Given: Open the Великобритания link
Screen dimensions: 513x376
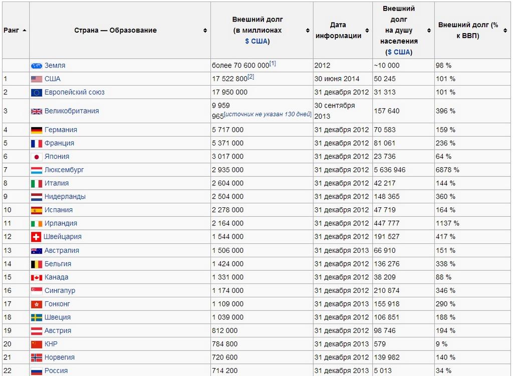Looking at the screenshot, I should point(72,111).
